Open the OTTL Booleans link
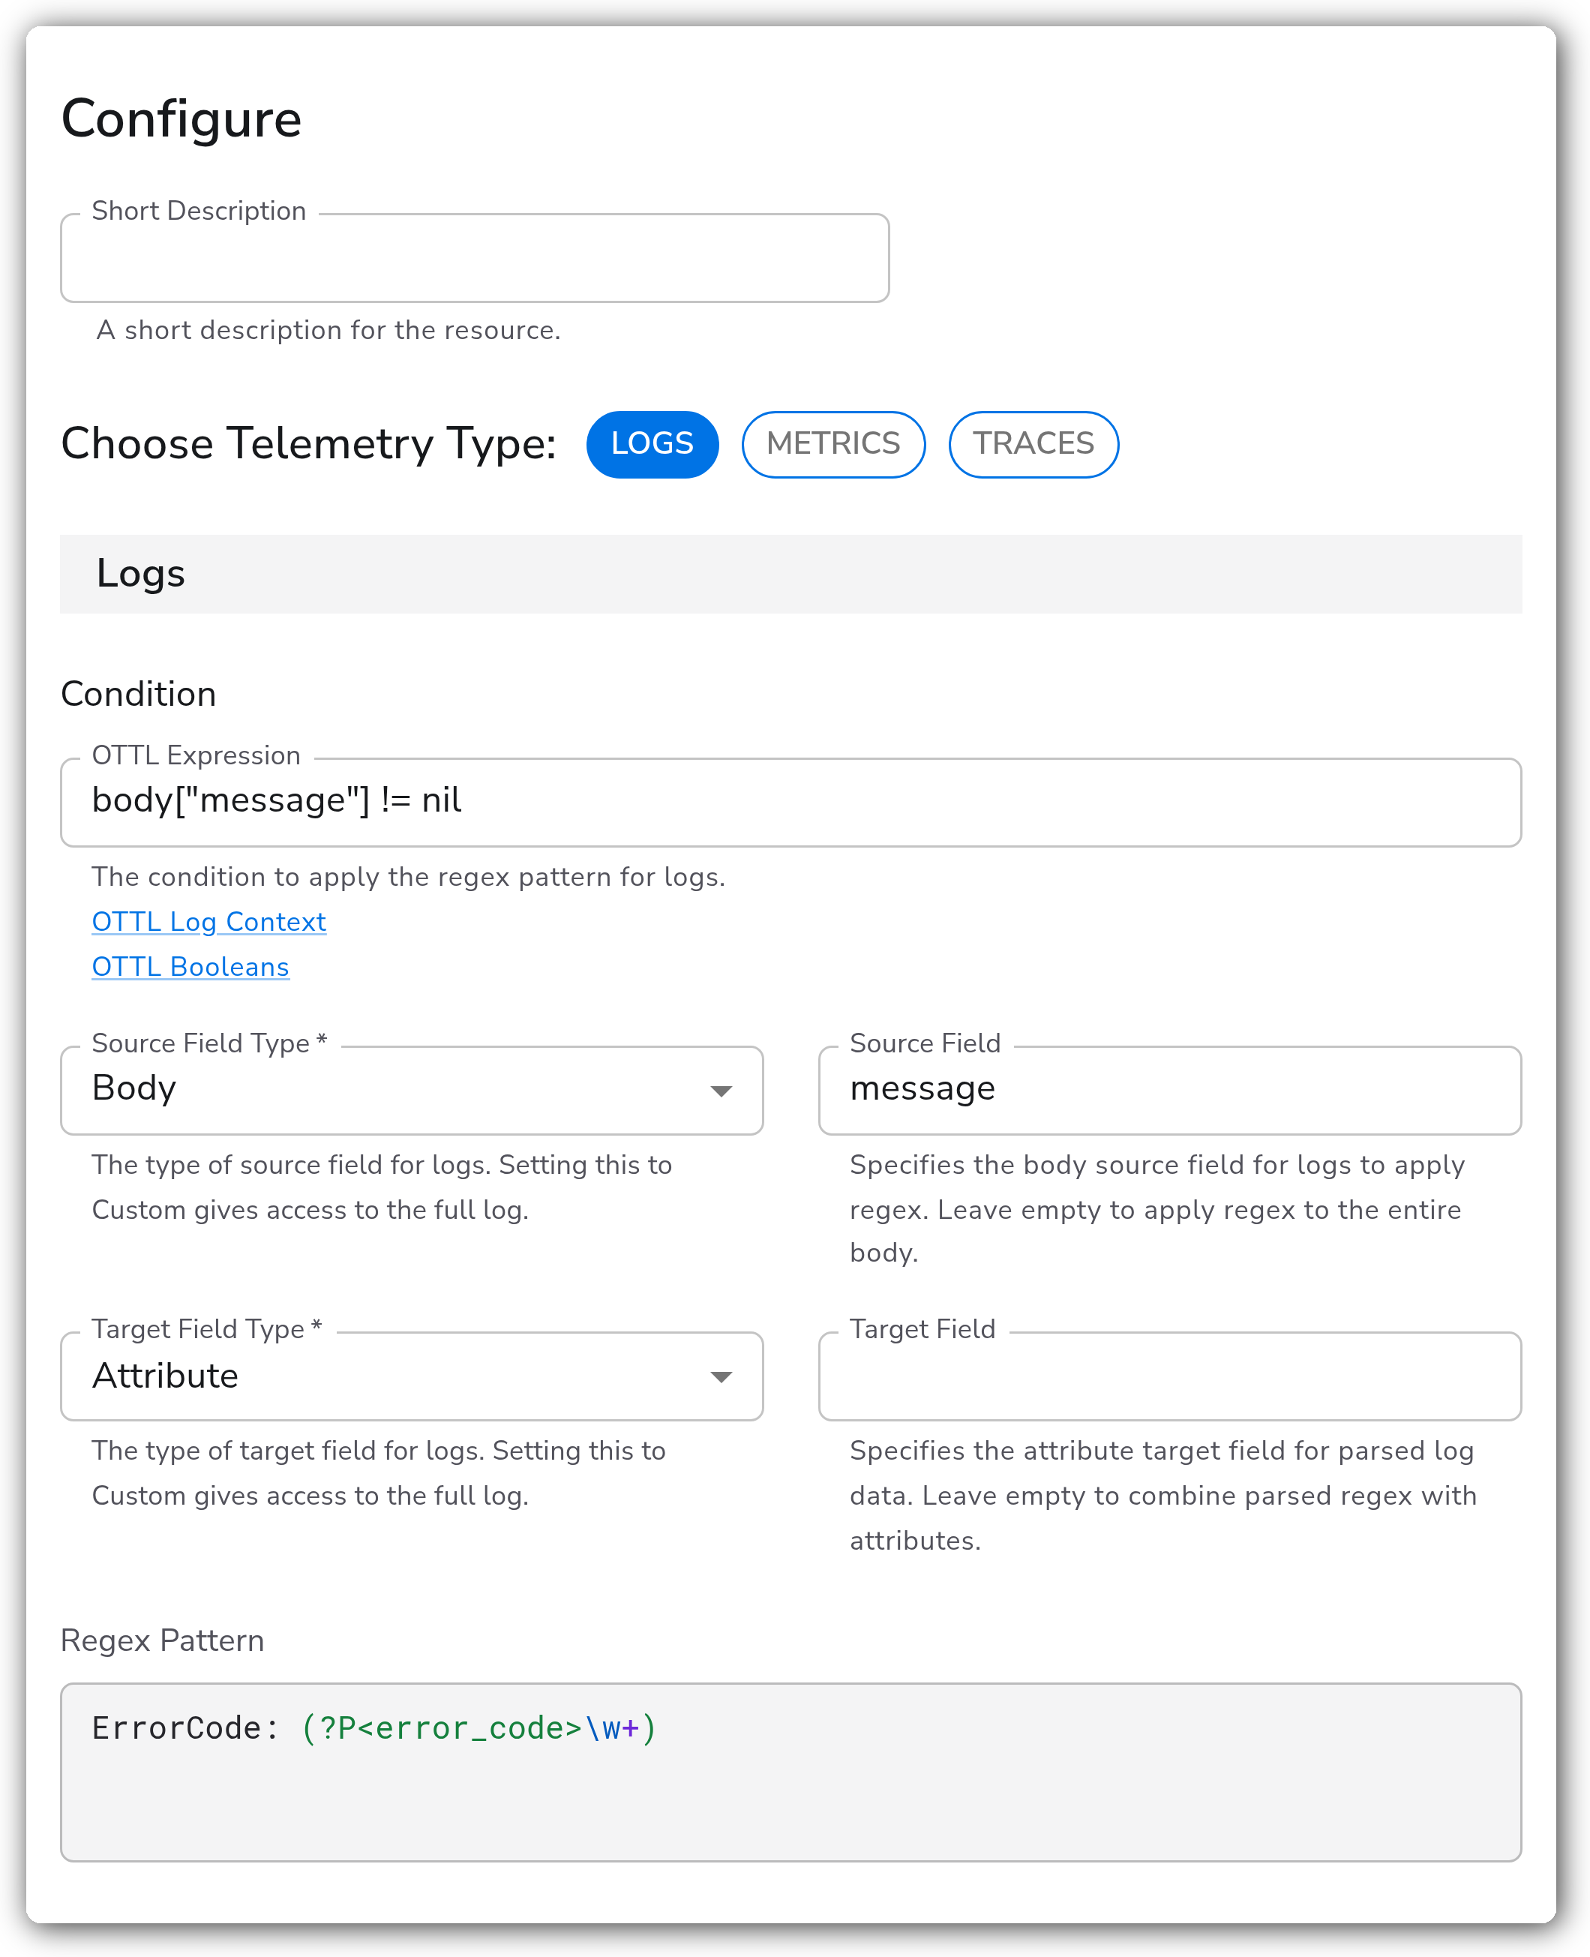Screen dimensions: 1590x1957 click(190, 967)
